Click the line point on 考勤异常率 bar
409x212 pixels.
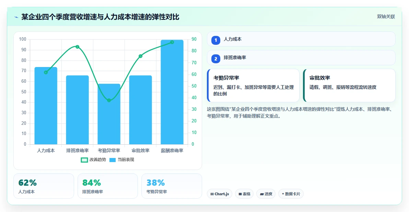[x=109, y=100]
